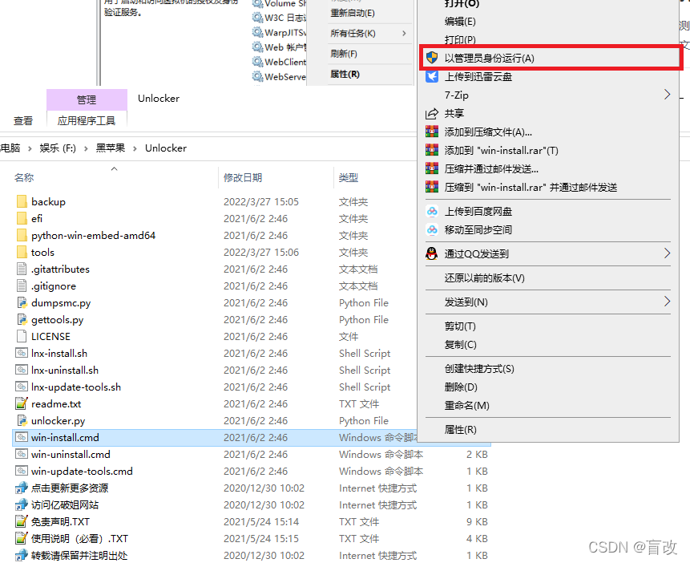Select 编辑(E) from the context menu
Viewport: 690px width, 563px height.
tap(460, 22)
